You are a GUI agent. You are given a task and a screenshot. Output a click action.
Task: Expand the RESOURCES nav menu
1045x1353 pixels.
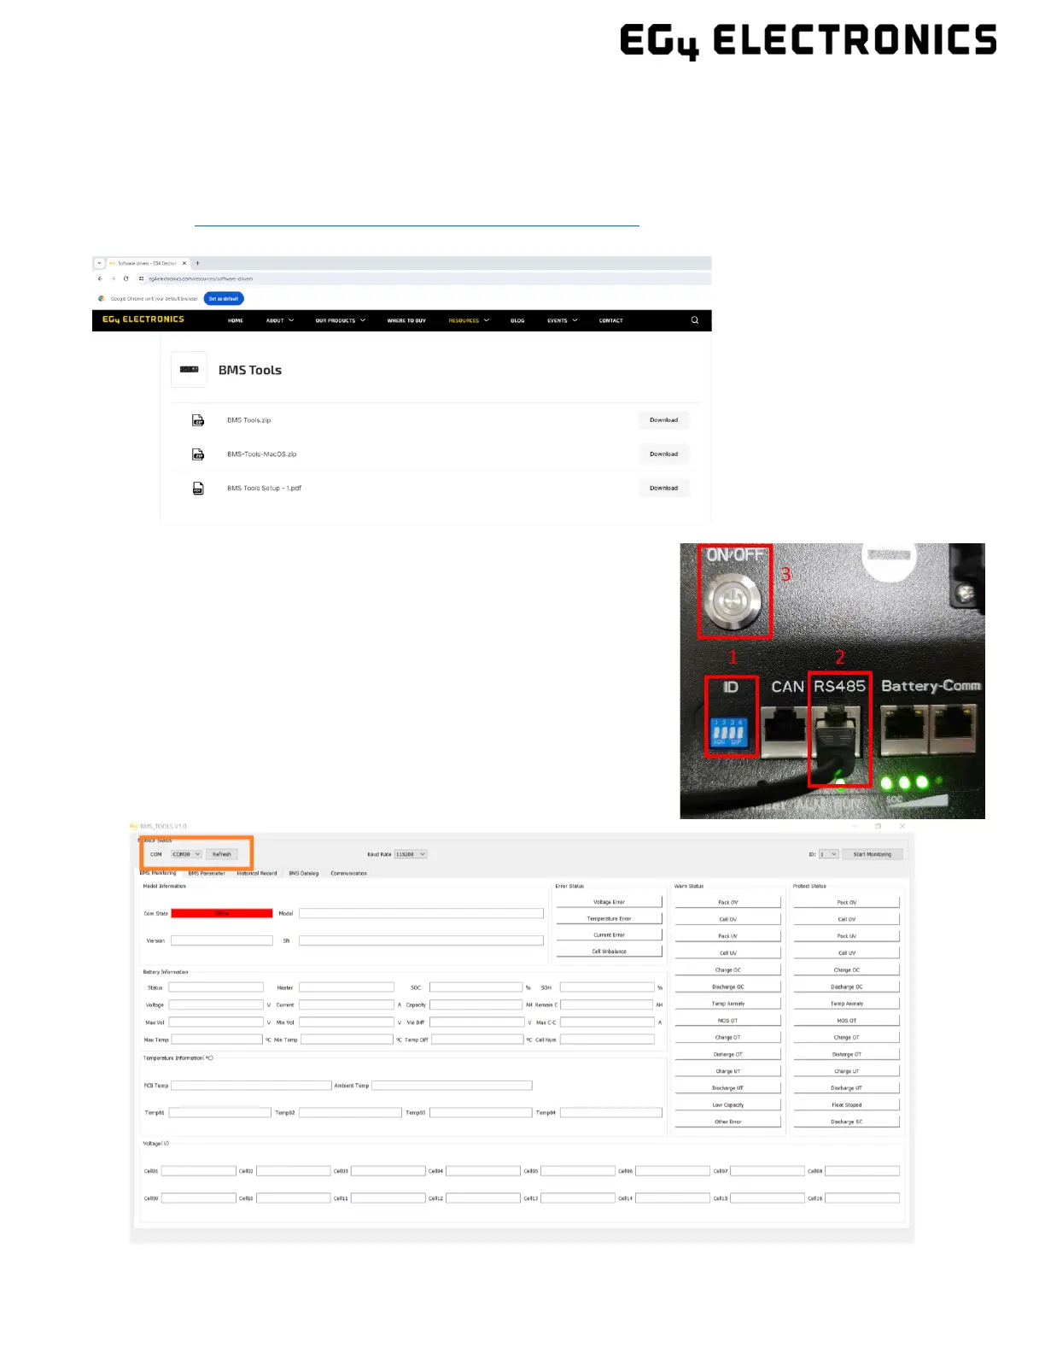point(469,321)
